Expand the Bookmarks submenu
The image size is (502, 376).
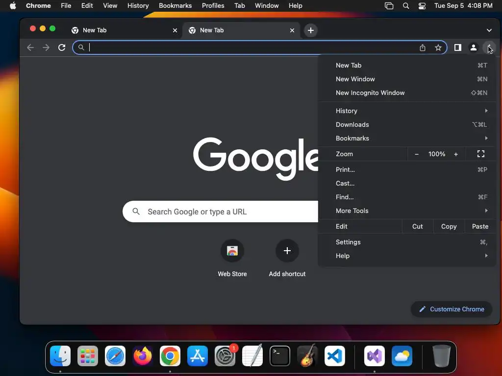pyautogui.click(x=407, y=138)
